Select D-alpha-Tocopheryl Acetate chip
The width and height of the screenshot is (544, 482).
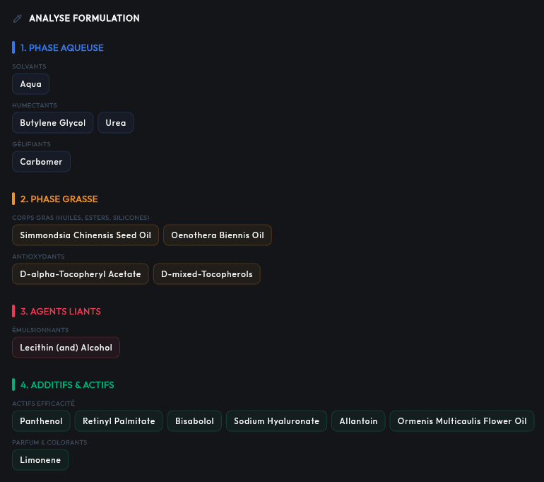tap(81, 274)
